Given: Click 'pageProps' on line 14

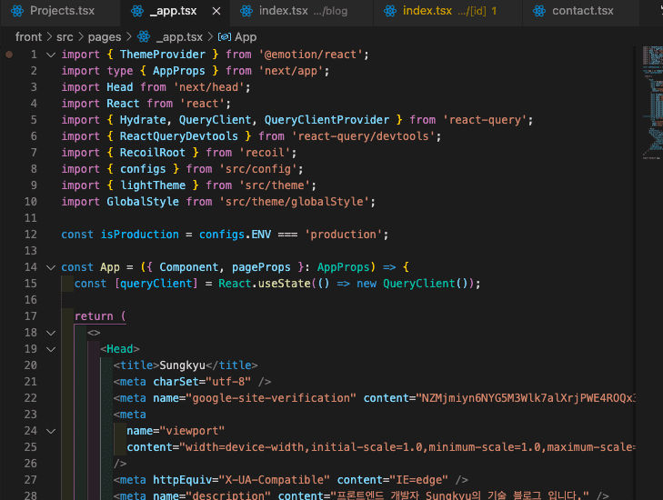Looking at the screenshot, I should [x=261, y=267].
